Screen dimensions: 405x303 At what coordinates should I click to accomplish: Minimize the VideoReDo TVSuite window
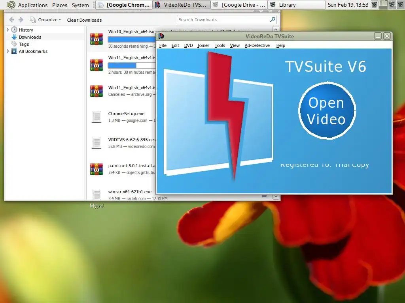point(378,36)
